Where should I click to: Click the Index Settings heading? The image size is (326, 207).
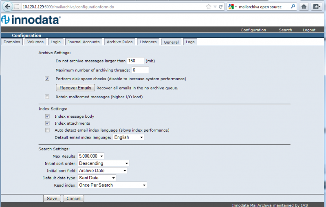[53, 109]
